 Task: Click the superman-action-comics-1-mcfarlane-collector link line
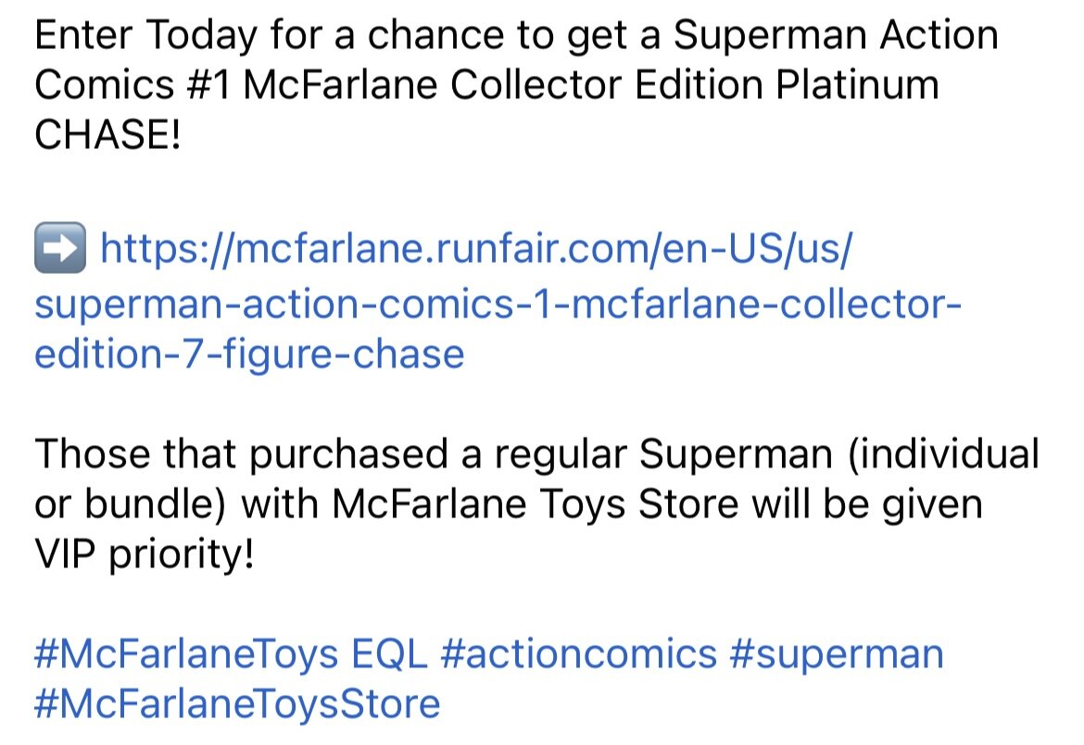click(498, 304)
